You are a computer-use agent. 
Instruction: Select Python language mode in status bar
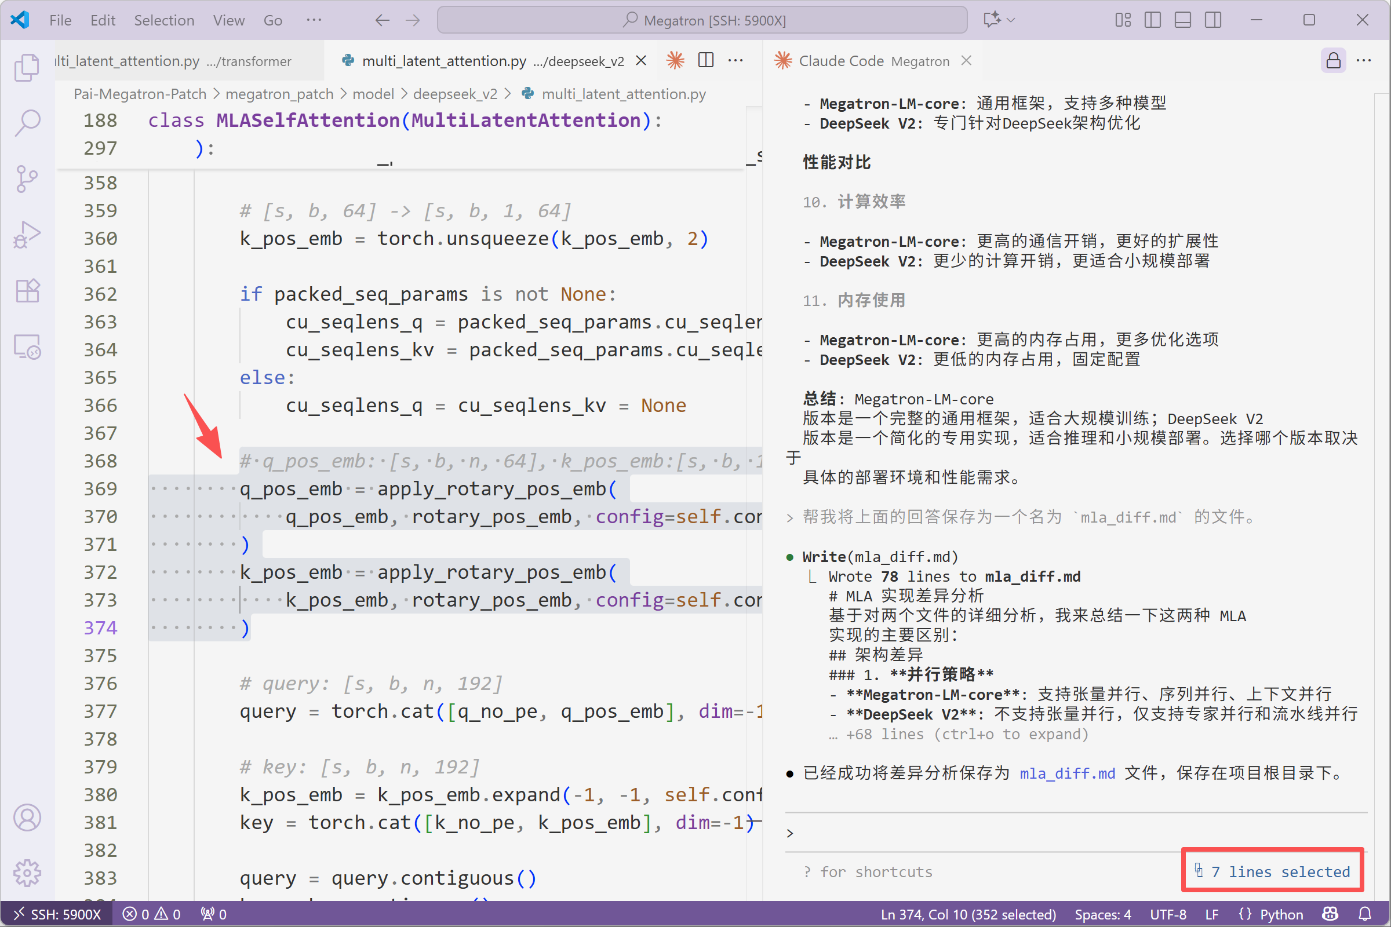1281,914
